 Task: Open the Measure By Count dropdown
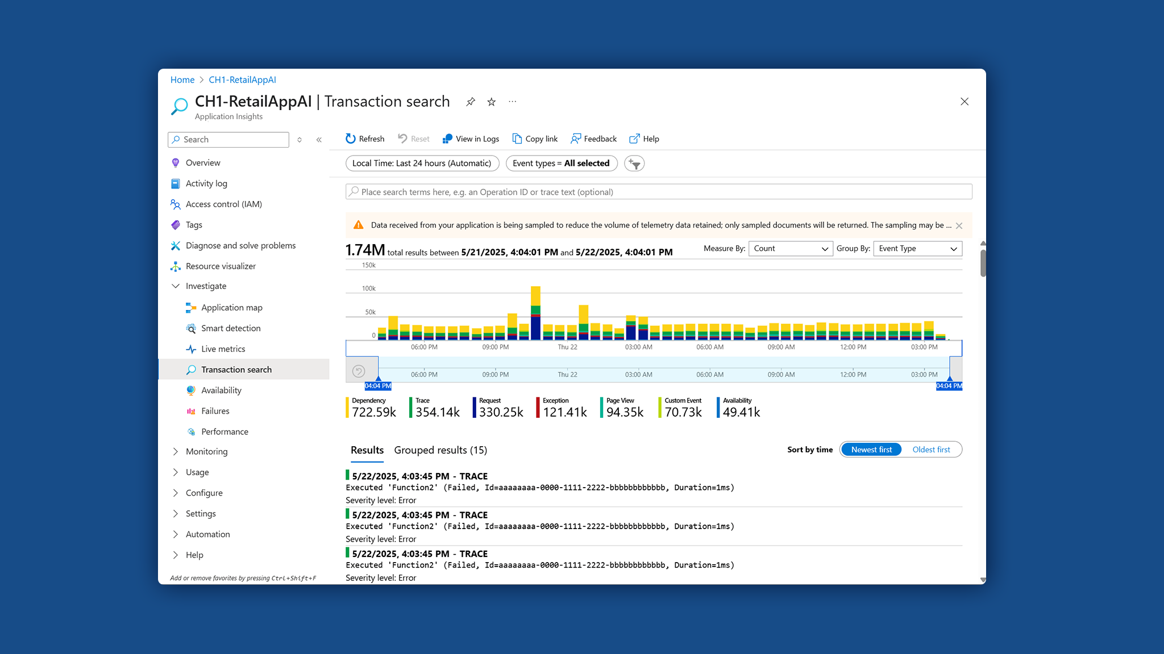point(790,249)
